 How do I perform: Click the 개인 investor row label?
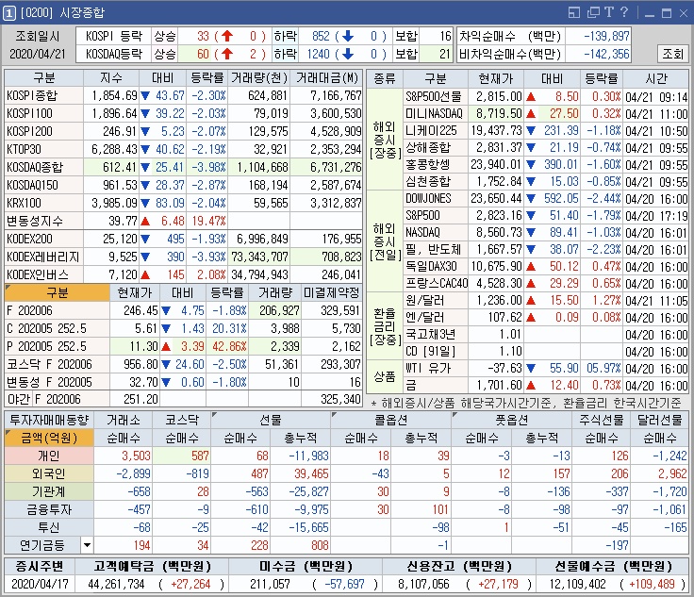[x=49, y=456]
